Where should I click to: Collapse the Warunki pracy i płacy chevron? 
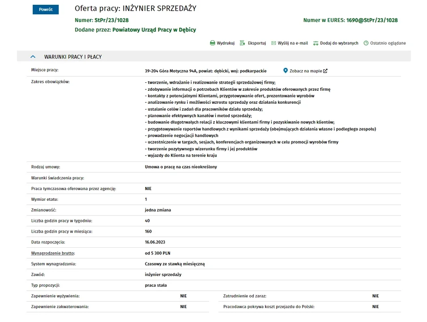coord(33,57)
